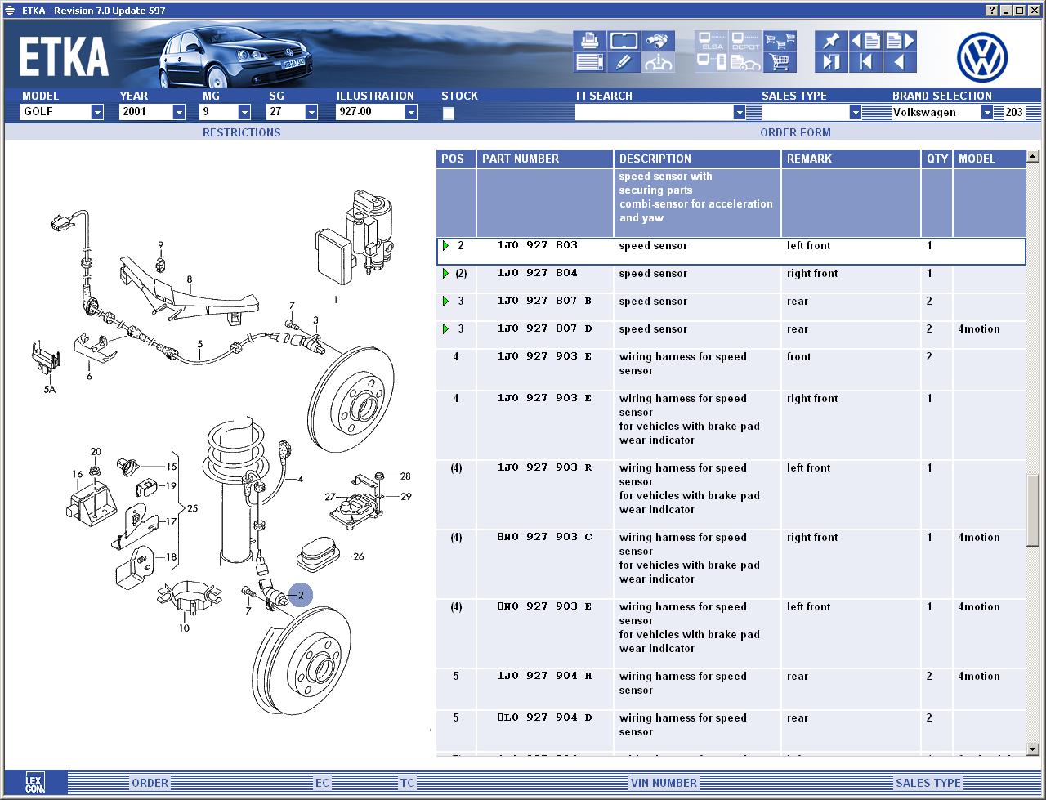Select part number 8N0 927 903 C
The height and width of the screenshot is (800, 1046).
[544, 537]
